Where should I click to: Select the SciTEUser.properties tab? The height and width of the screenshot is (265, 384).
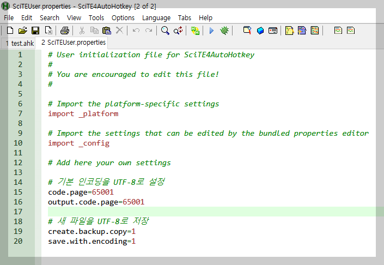(x=71, y=43)
